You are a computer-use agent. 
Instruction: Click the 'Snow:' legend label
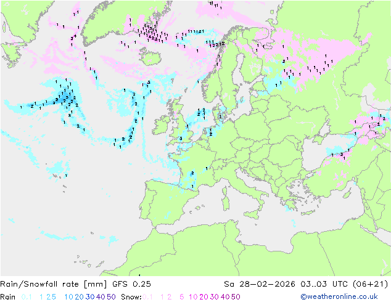coord(131,297)
